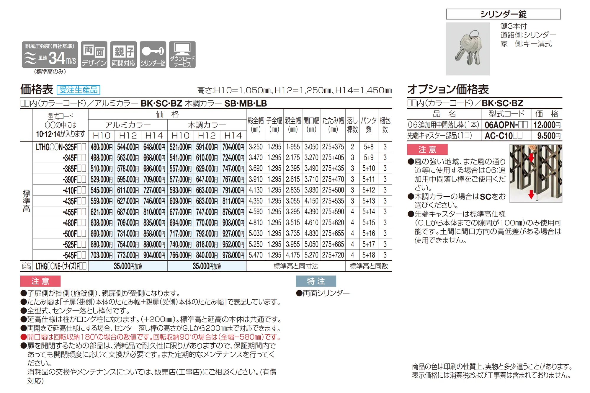
Task: Click the 総全幅(mm) column header
Action: tap(256, 125)
